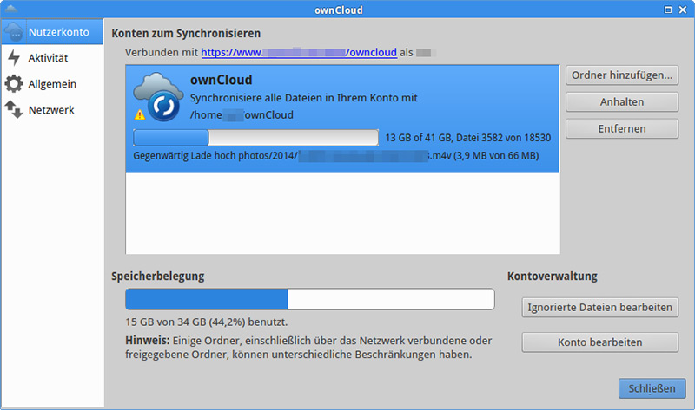Click the Ordner hinzufügen... button
Viewport: 695px width, 410px height.
pos(622,75)
